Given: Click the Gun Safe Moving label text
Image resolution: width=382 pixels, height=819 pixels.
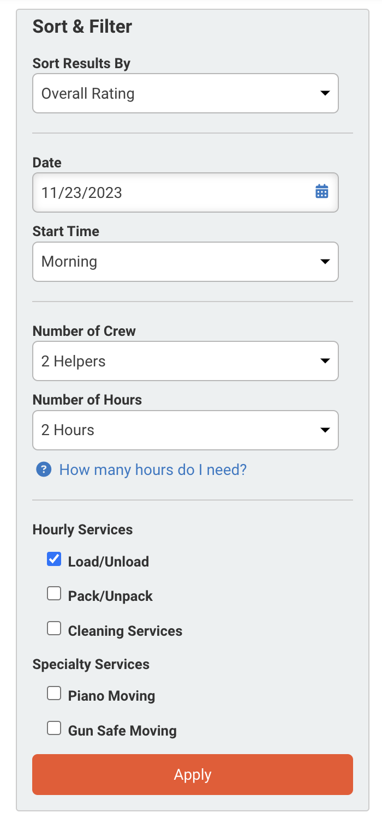Looking at the screenshot, I should (122, 731).
